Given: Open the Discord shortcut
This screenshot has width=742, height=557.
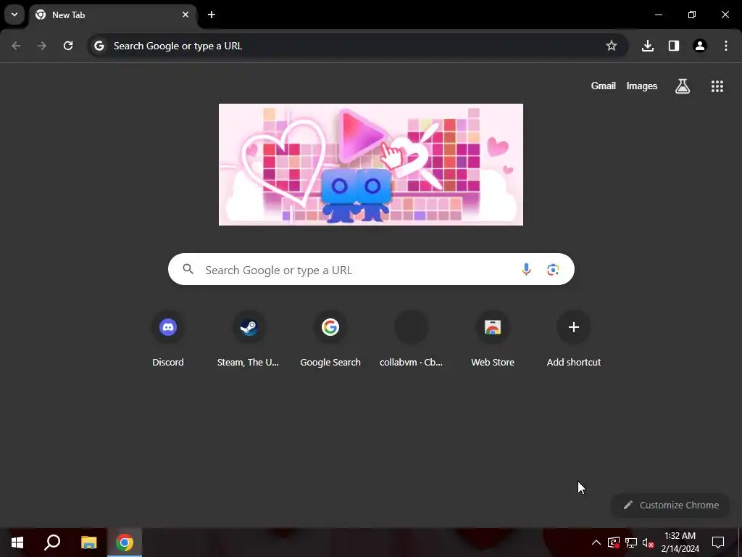Looking at the screenshot, I should [x=168, y=339].
